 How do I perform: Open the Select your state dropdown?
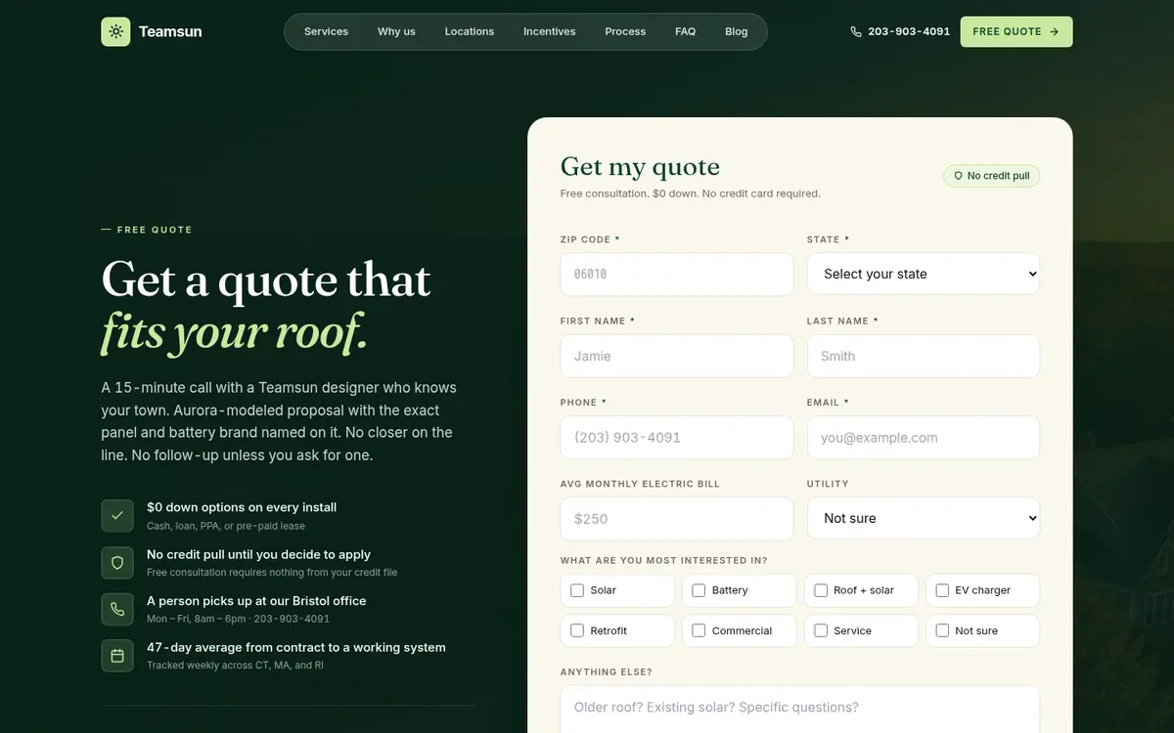[924, 274]
